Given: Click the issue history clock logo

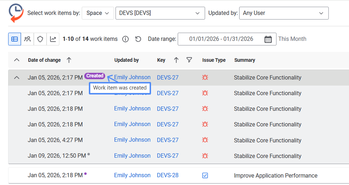Looking at the screenshot, I should pos(16,13).
